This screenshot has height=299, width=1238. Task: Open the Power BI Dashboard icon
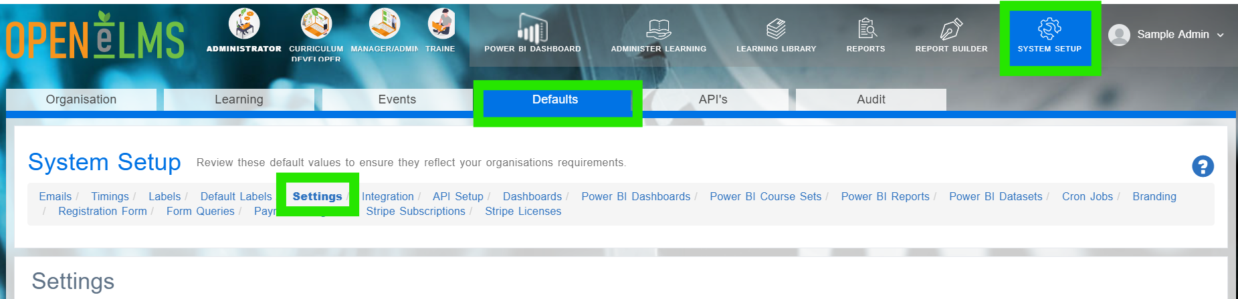pyautogui.click(x=532, y=29)
